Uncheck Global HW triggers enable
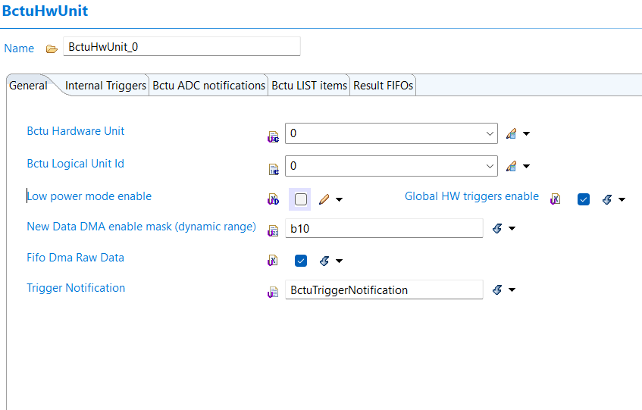Viewport: 642px width, 410px height. point(584,199)
